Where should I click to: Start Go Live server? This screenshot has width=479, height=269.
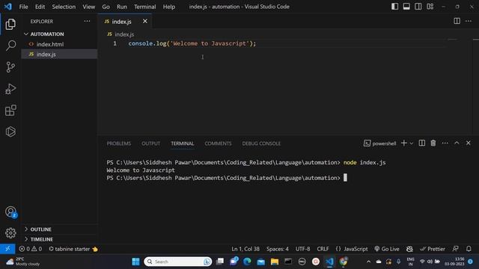(387, 249)
